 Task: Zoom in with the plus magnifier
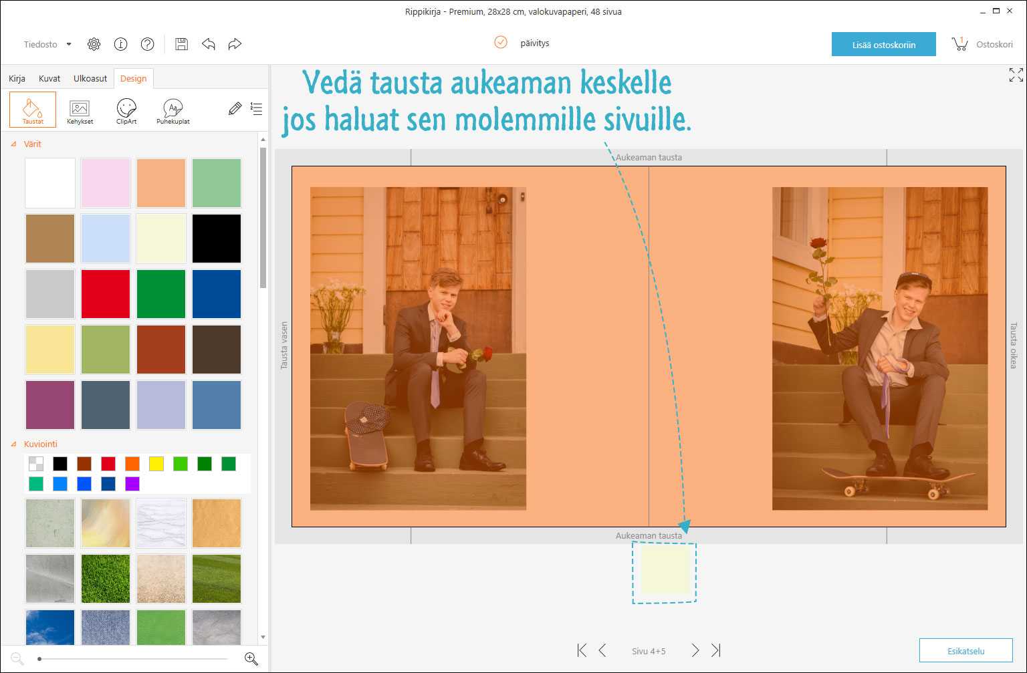click(x=251, y=659)
